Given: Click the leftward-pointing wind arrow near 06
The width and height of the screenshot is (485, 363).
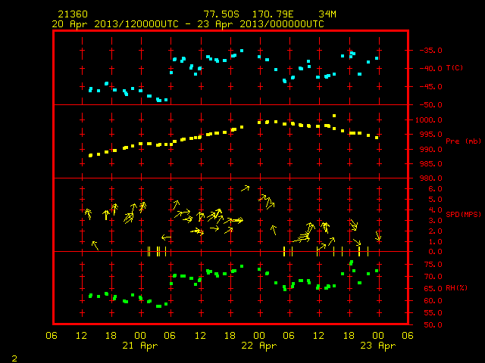Looking at the screenshot, I should pyautogui.click(x=167, y=237).
